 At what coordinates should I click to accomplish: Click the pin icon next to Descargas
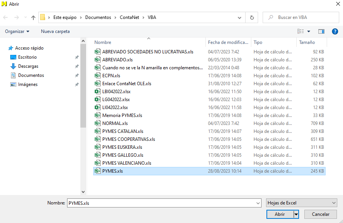coord(77,66)
